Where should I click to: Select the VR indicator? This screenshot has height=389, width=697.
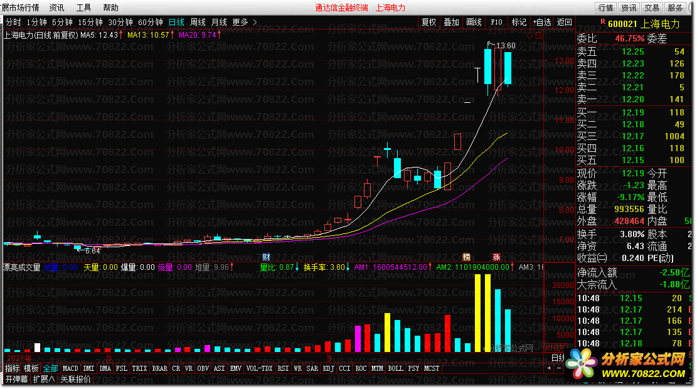(x=189, y=368)
